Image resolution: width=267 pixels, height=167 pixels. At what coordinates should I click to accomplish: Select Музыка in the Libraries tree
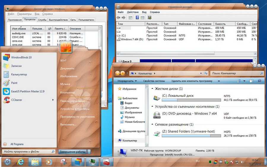pos(130,117)
